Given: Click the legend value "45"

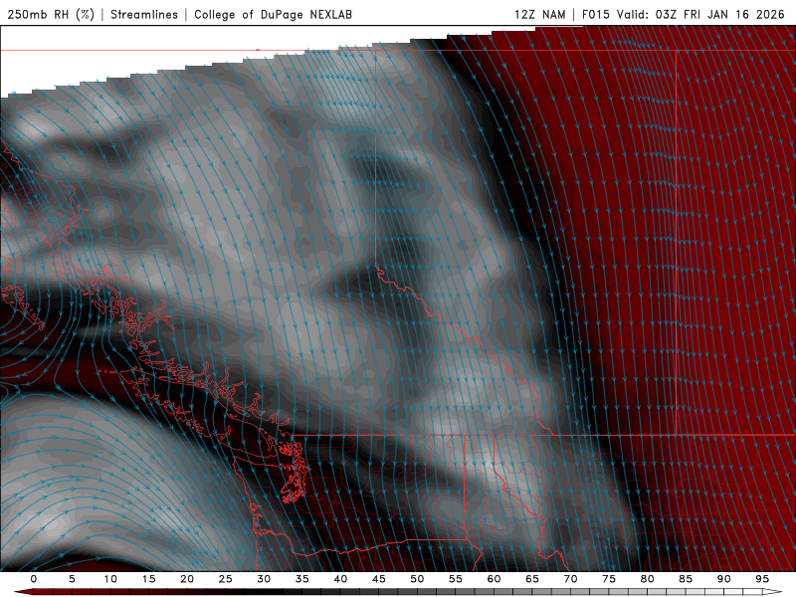Looking at the screenshot, I should click(x=379, y=579).
